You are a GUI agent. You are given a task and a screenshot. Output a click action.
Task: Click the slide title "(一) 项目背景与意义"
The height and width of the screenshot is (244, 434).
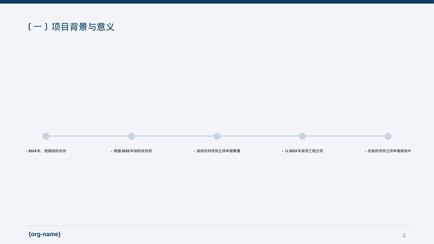point(71,27)
